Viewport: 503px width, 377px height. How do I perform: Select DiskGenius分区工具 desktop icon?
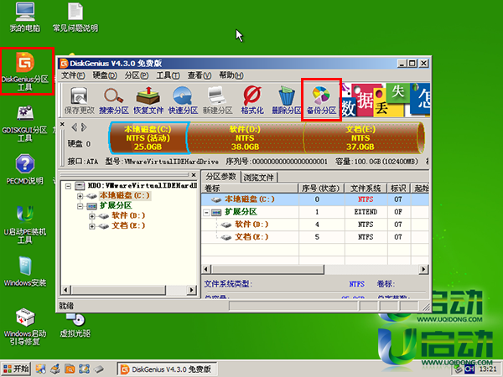pos(25,71)
